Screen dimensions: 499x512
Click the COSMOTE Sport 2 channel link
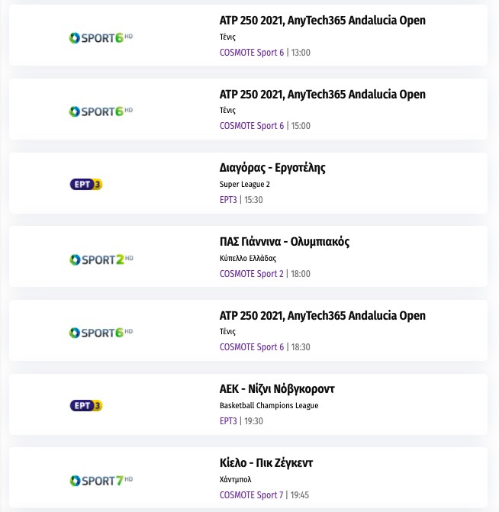click(x=251, y=274)
